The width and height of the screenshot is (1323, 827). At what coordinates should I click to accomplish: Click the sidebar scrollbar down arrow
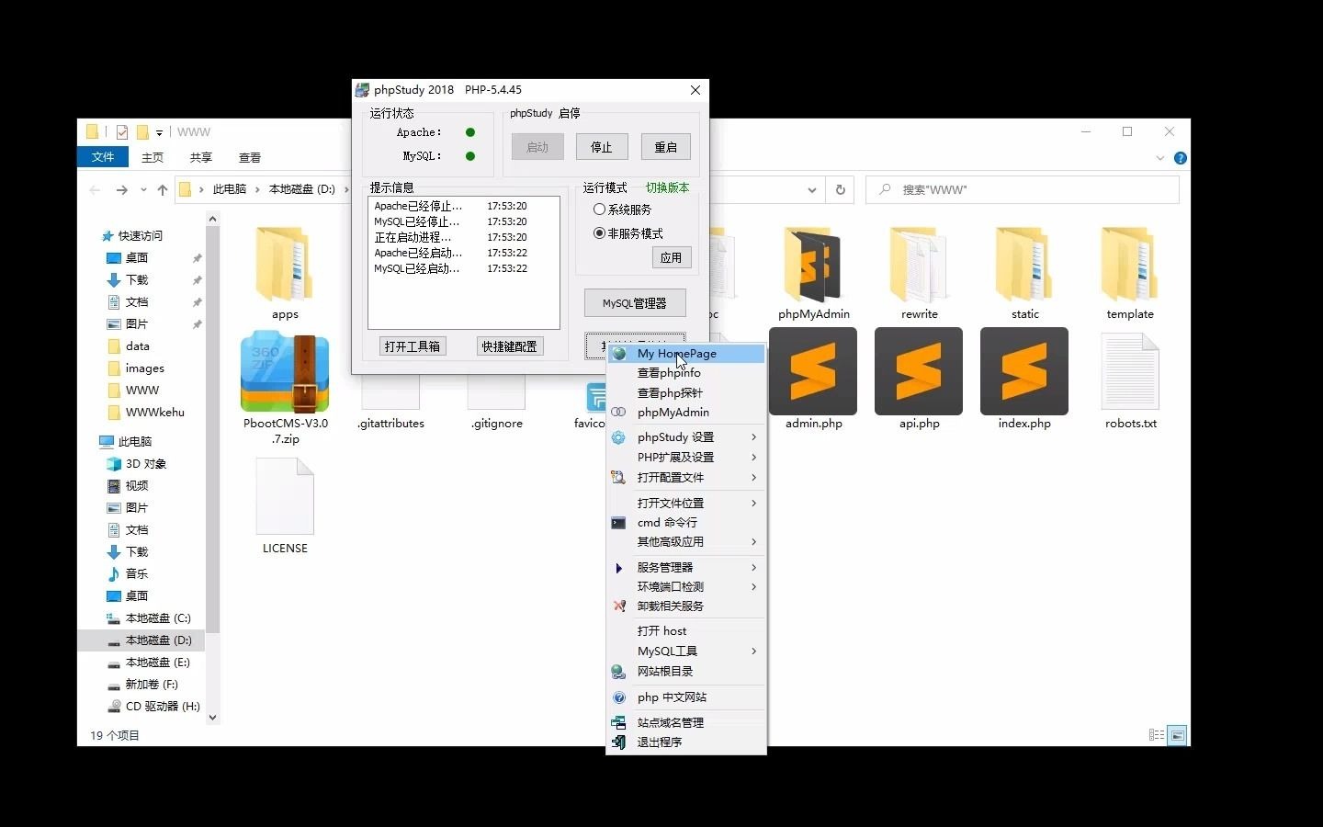pyautogui.click(x=213, y=718)
